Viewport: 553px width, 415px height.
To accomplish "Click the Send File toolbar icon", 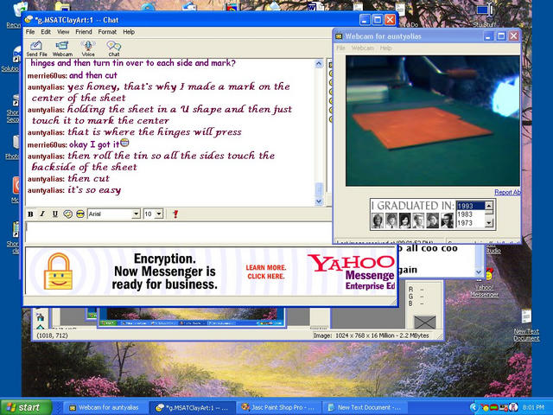I will 36,48.
